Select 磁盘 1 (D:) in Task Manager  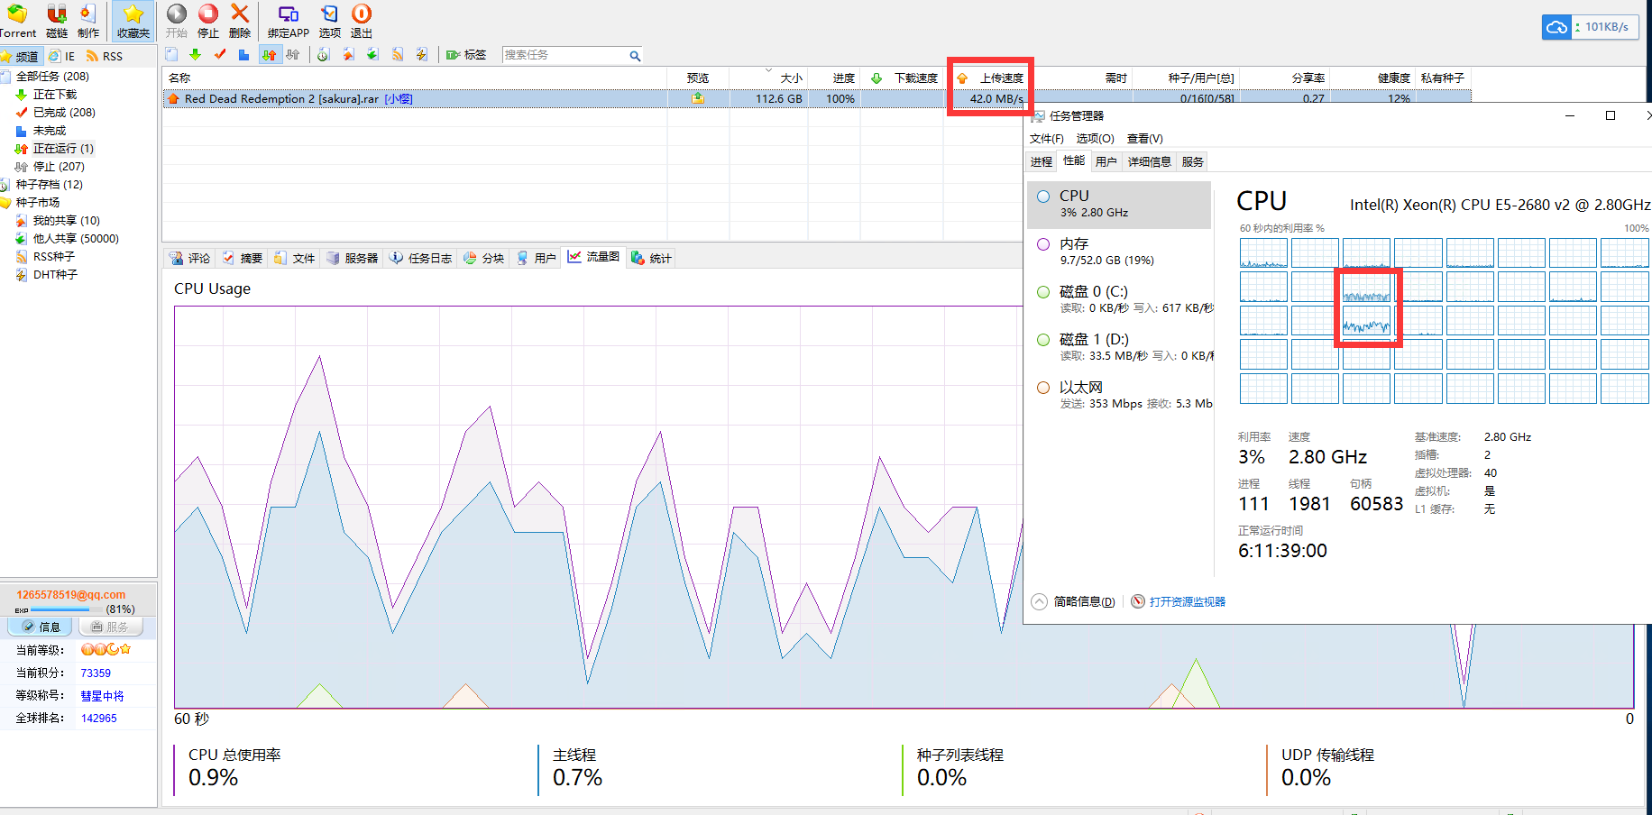1119,347
